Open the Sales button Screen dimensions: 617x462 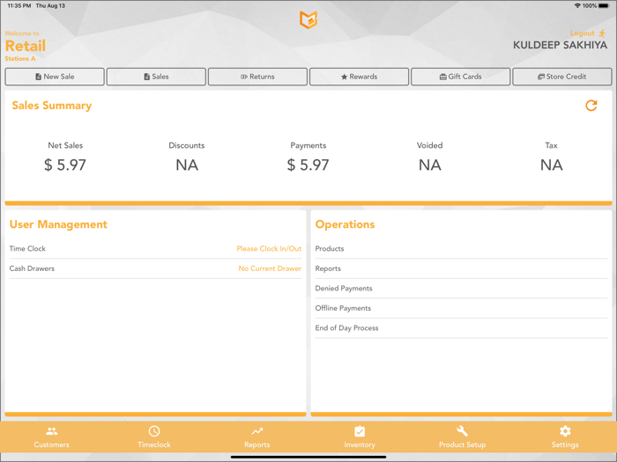[x=156, y=77]
